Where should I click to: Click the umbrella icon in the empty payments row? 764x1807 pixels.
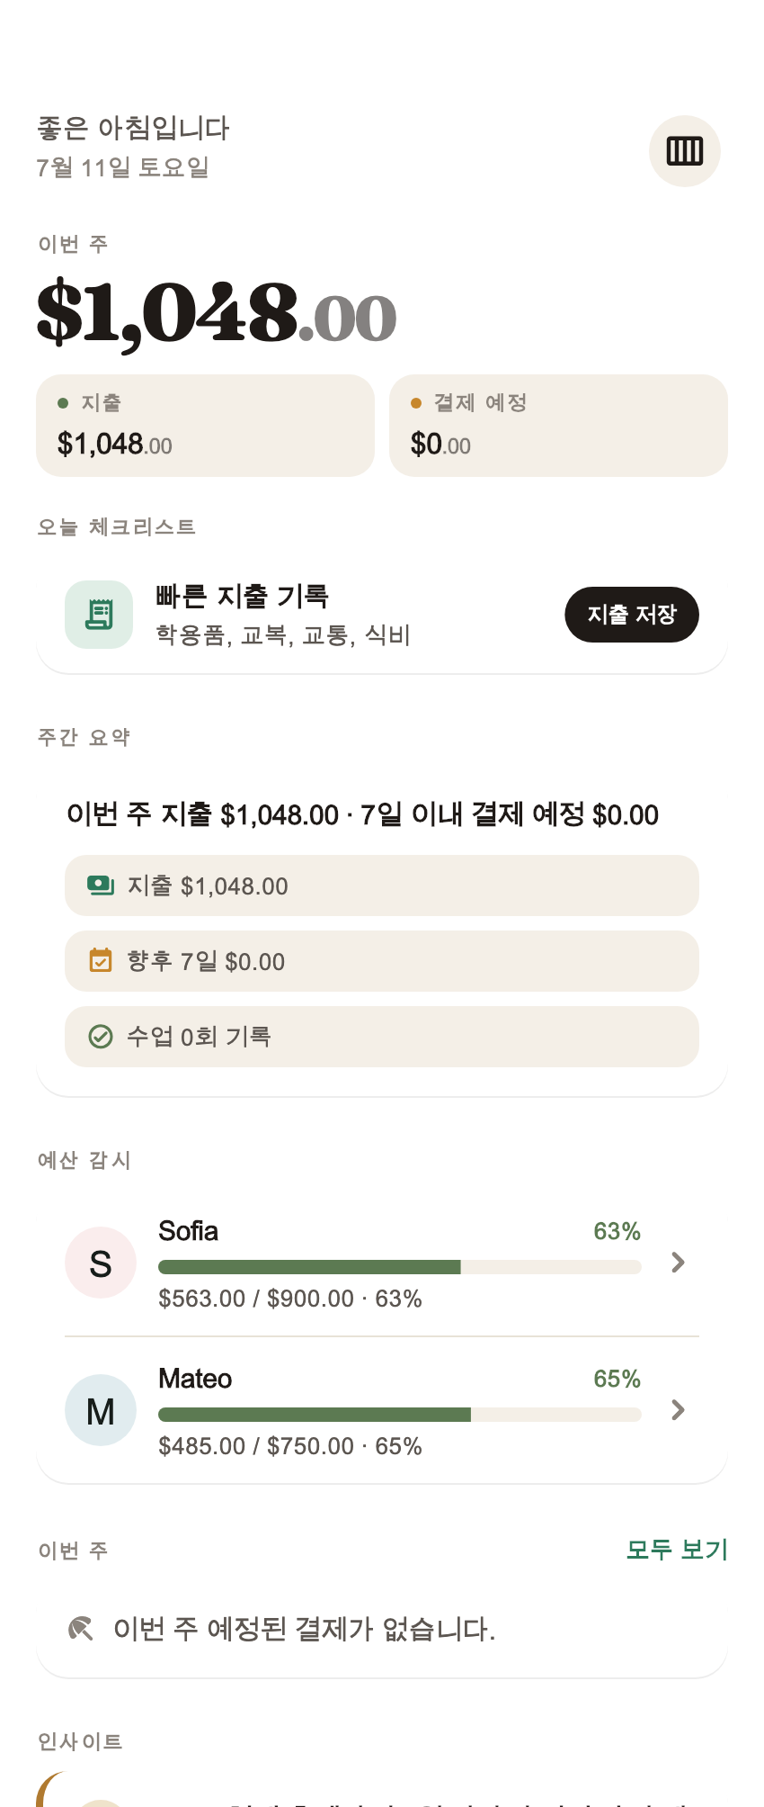(81, 1628)
